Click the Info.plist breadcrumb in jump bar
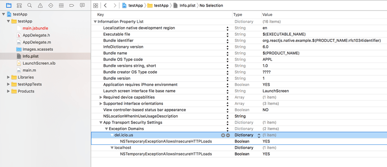The image size is (387, 167). 184,5
